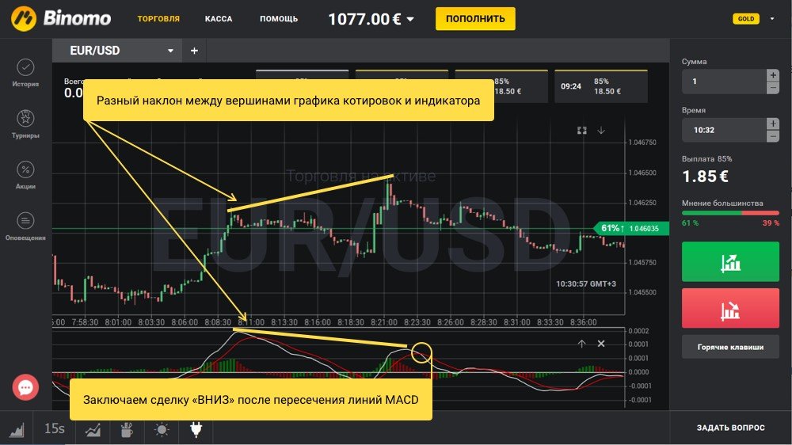Image resolution: width=792 pixels, height=445 pixels.
Task: Click the 39 % minority percentage
Action: (x=771, y=222)
